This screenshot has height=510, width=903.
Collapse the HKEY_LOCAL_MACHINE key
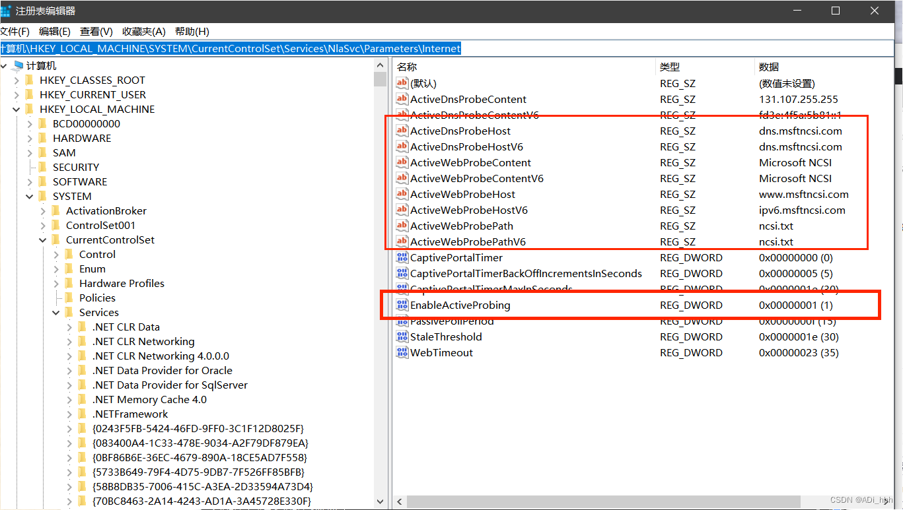[17, 109]
